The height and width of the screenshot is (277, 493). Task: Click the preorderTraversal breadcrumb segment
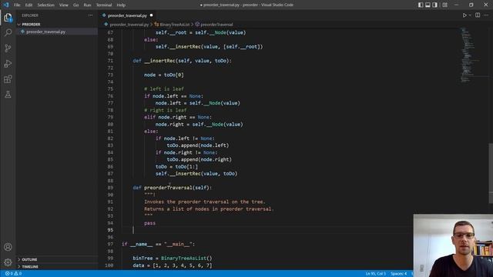[x=216, y=25]
